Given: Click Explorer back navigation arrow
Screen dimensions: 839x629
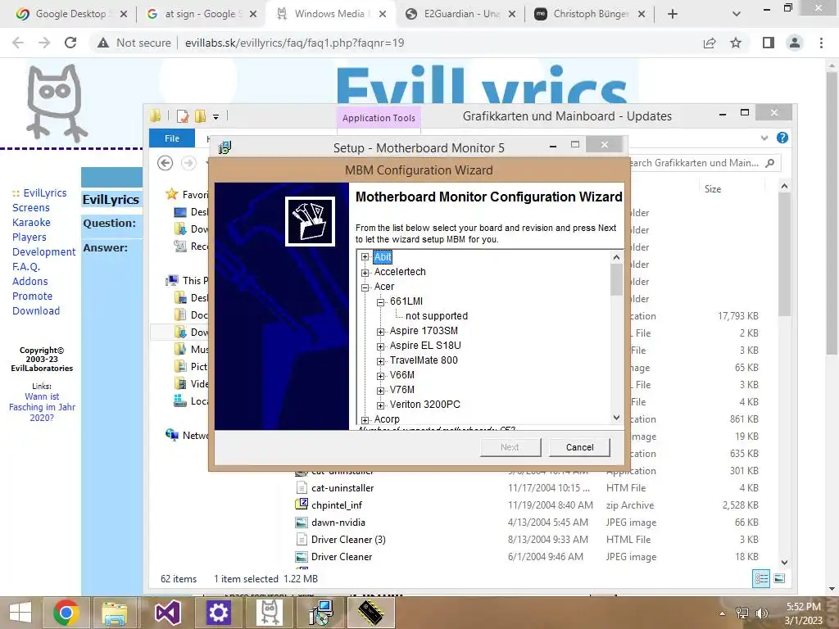Looking at the screenshot, I should tap(166, 163).
